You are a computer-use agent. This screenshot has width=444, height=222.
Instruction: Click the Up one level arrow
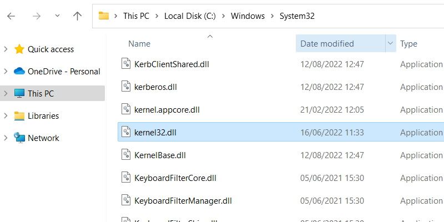[77, 16]
